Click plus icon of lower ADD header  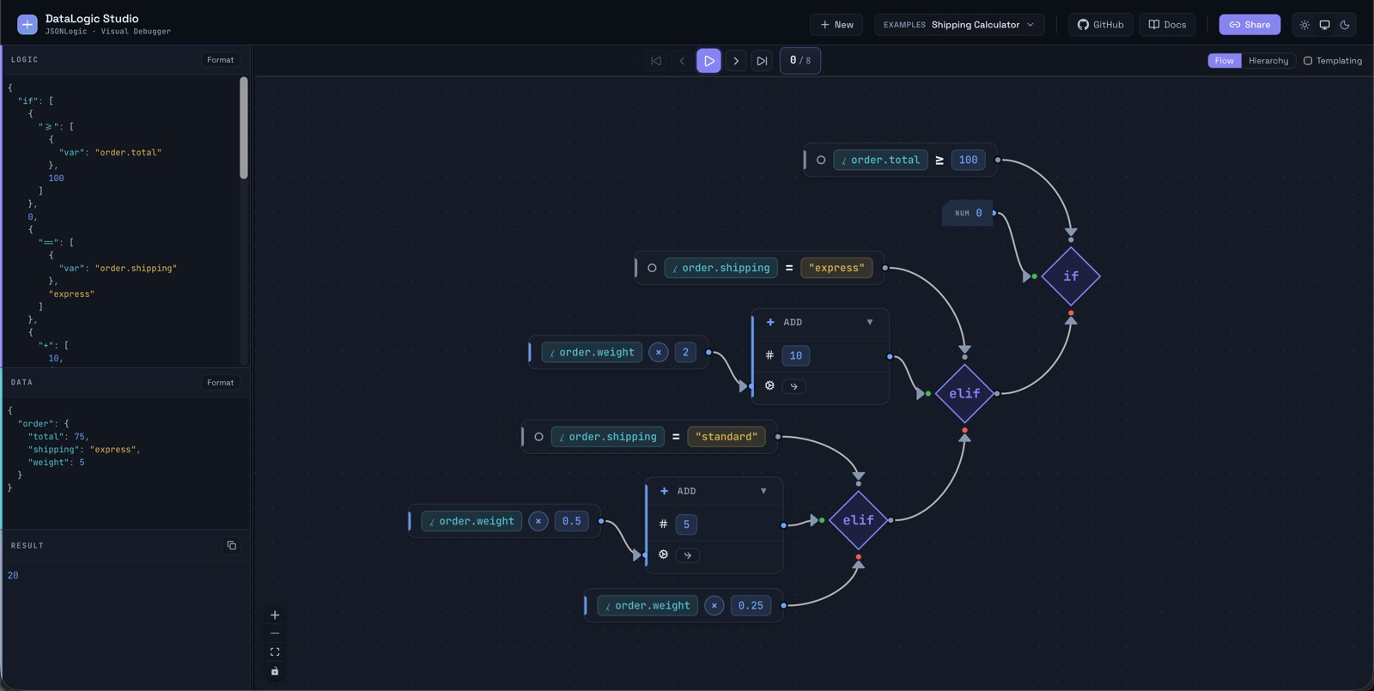click(x=664, y=492)
